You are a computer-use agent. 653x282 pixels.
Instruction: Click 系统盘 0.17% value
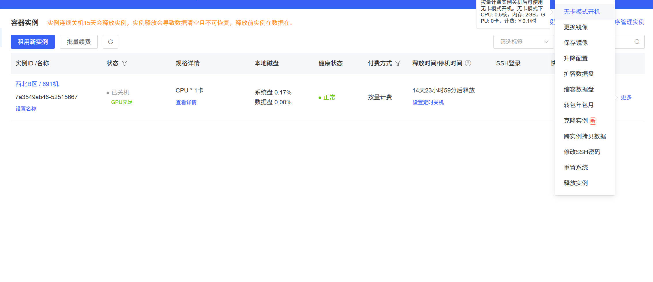[x=273, y=92]
